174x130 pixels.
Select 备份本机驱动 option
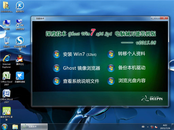click(x=126, y=68)
